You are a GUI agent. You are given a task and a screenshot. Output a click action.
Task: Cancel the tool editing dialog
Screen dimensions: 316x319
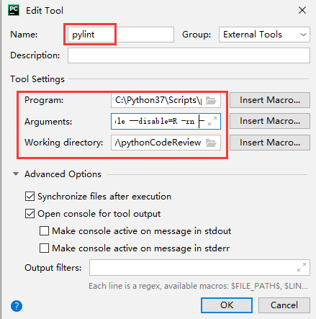(284, 305)
